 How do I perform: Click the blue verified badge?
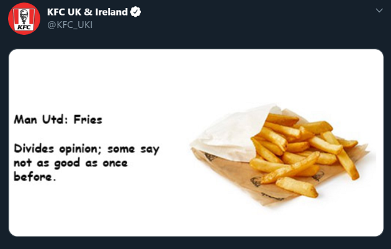[x=135, y=12]
